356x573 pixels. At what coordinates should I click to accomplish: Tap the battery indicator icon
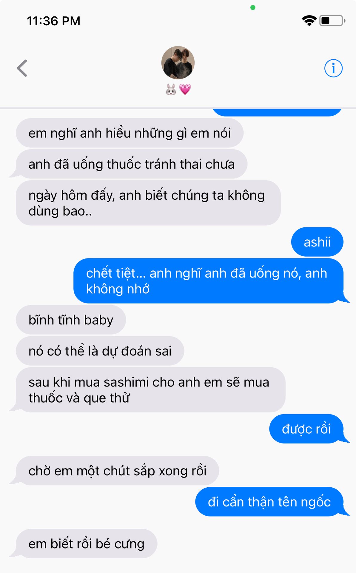pos(332,21)
